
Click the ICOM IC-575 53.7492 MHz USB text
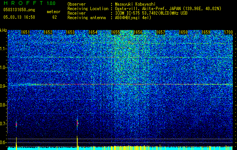(151, 13)
